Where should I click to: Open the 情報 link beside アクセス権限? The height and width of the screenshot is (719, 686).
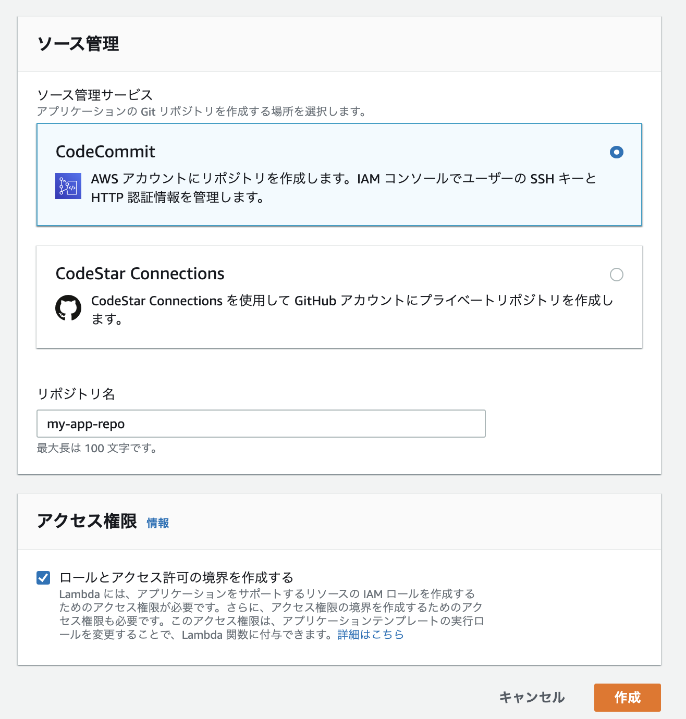pyautogui.click(x=158, y=523)
